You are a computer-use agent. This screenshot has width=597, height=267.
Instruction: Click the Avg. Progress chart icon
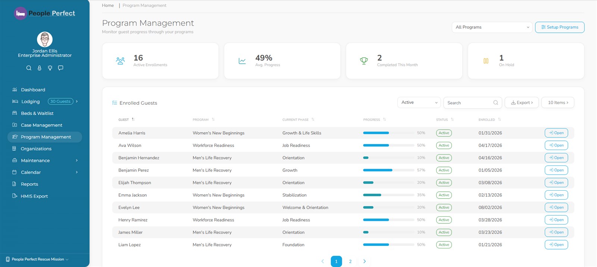[242, 61]
